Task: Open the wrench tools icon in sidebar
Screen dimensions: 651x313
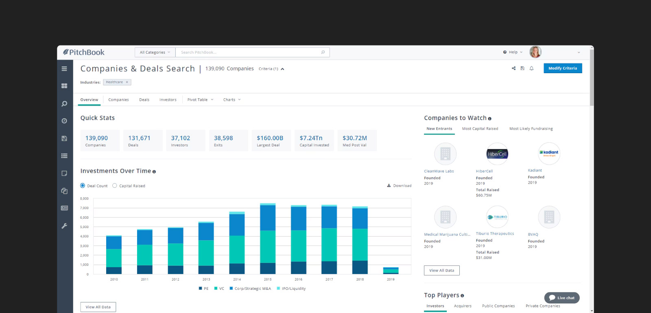Action: pos(64,226)
